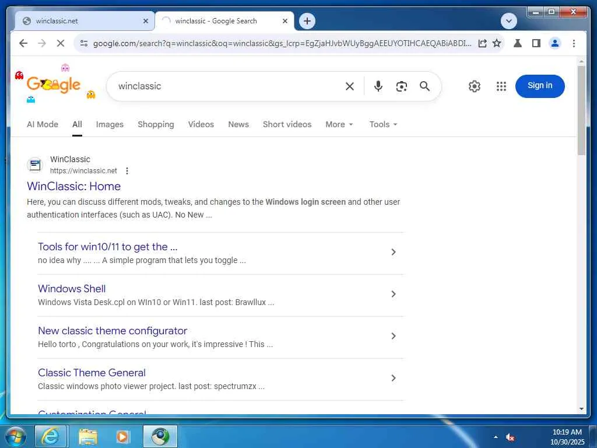Close the winclassic.net tab

[x=145, y=22]
